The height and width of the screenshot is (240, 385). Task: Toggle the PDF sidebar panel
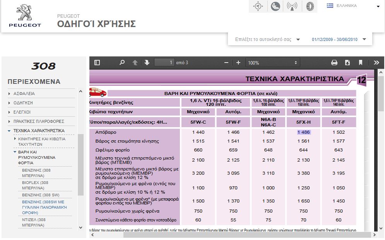coord(97,63)
